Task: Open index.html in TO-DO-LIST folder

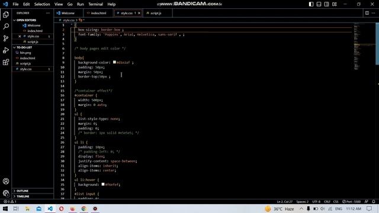Action: (27, 58)
